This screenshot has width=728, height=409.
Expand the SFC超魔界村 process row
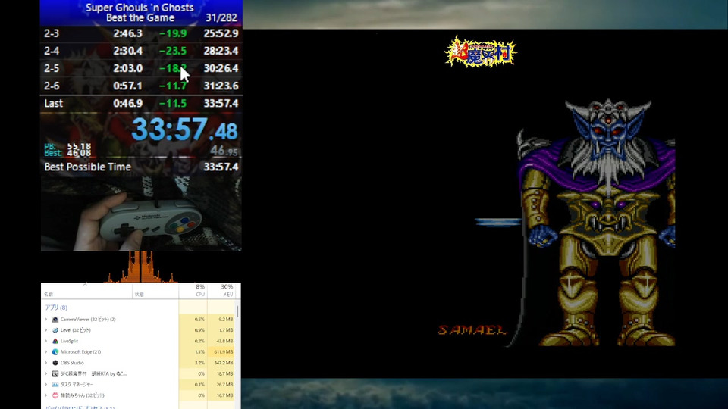(x=46, y=373)
